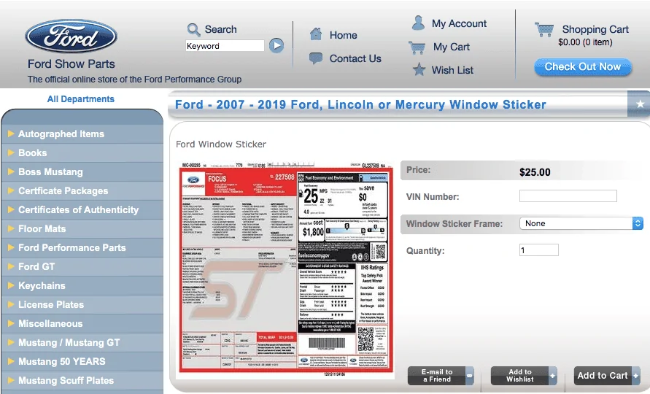The width and height of the screenshot is (650, 394).
Task: Open the My Account link
Action: [x=460, y=23]
